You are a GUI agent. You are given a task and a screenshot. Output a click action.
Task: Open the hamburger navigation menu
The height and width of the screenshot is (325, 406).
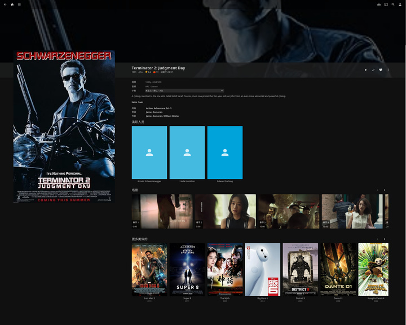[x=19, y=5]
